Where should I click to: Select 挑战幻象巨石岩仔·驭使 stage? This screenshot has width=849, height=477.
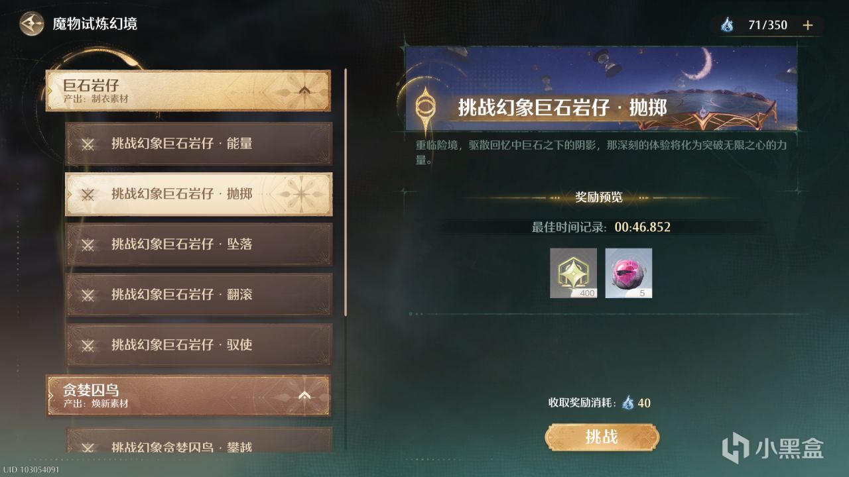pos(199,345)
